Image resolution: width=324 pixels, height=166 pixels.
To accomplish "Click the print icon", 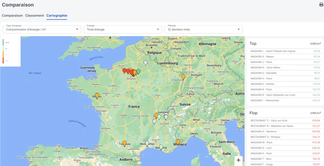I will pyautogui.click(x=321, y=4).
